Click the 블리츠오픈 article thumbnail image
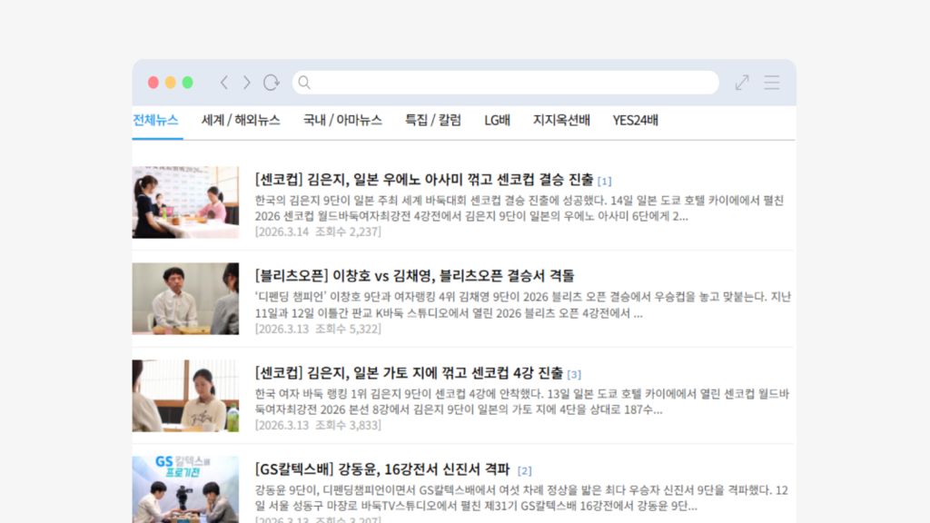The height and width of the screenshot is (523, 930). (185, 299)
